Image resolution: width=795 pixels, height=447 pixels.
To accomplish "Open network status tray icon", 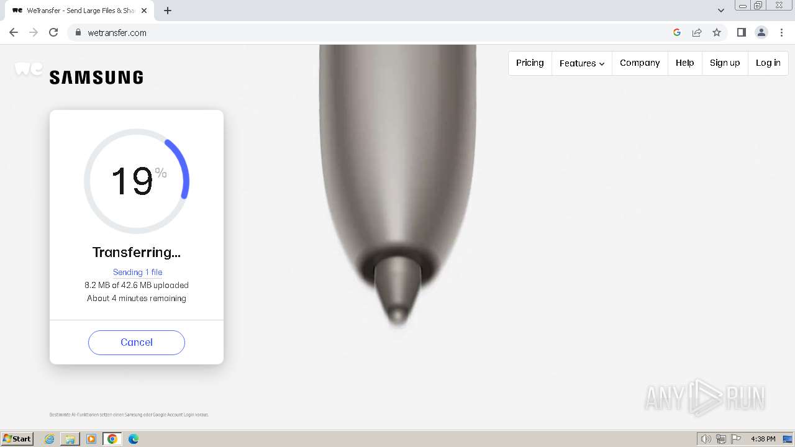I will tap(721, 439).
